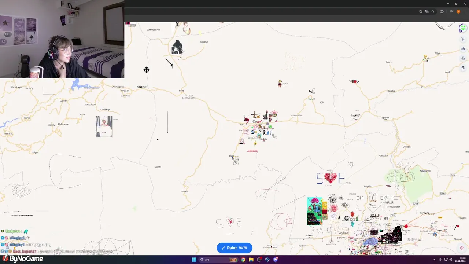Open the user profile avatar with level badge
The image size is (469, 264).
[463, 28]
